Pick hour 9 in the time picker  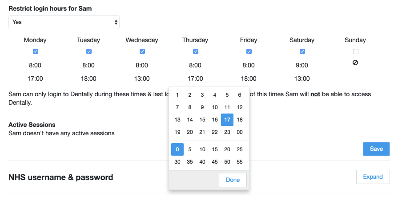(202, 107)
